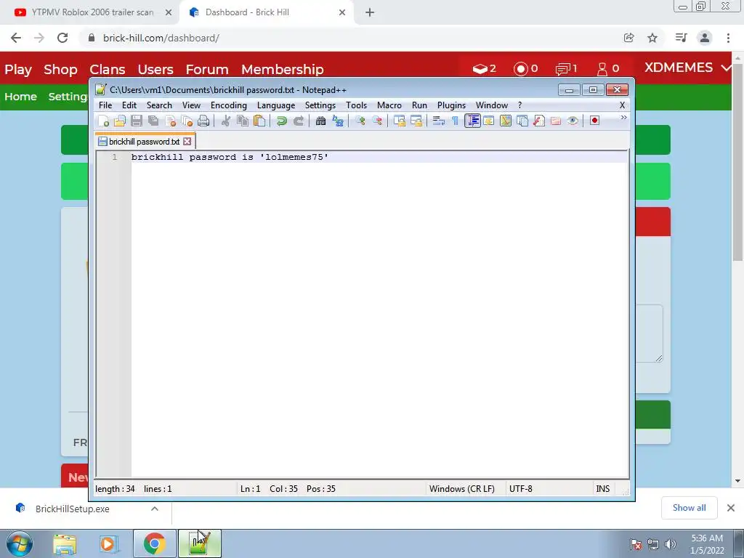Open the Plugins menu

point(451,105)
